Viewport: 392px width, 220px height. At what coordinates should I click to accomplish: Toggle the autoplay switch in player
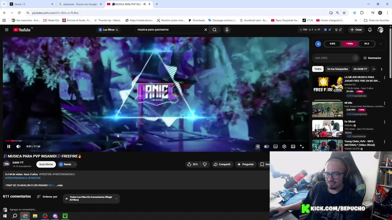pyautogui.click(x=266, y=147)
